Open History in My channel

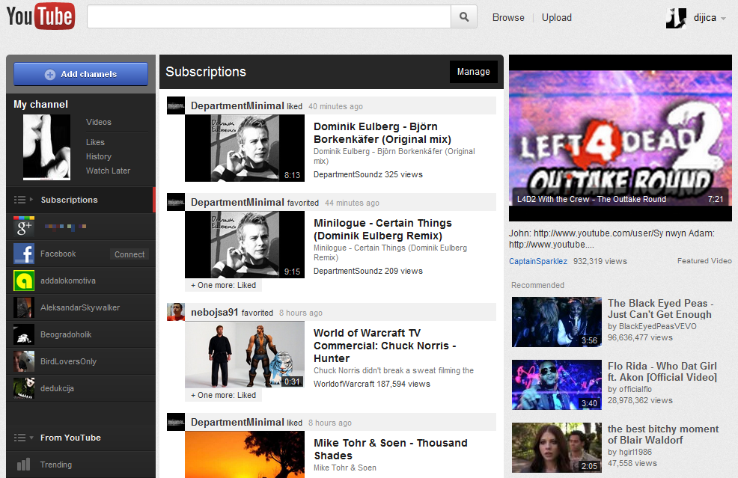click(99, 156)
